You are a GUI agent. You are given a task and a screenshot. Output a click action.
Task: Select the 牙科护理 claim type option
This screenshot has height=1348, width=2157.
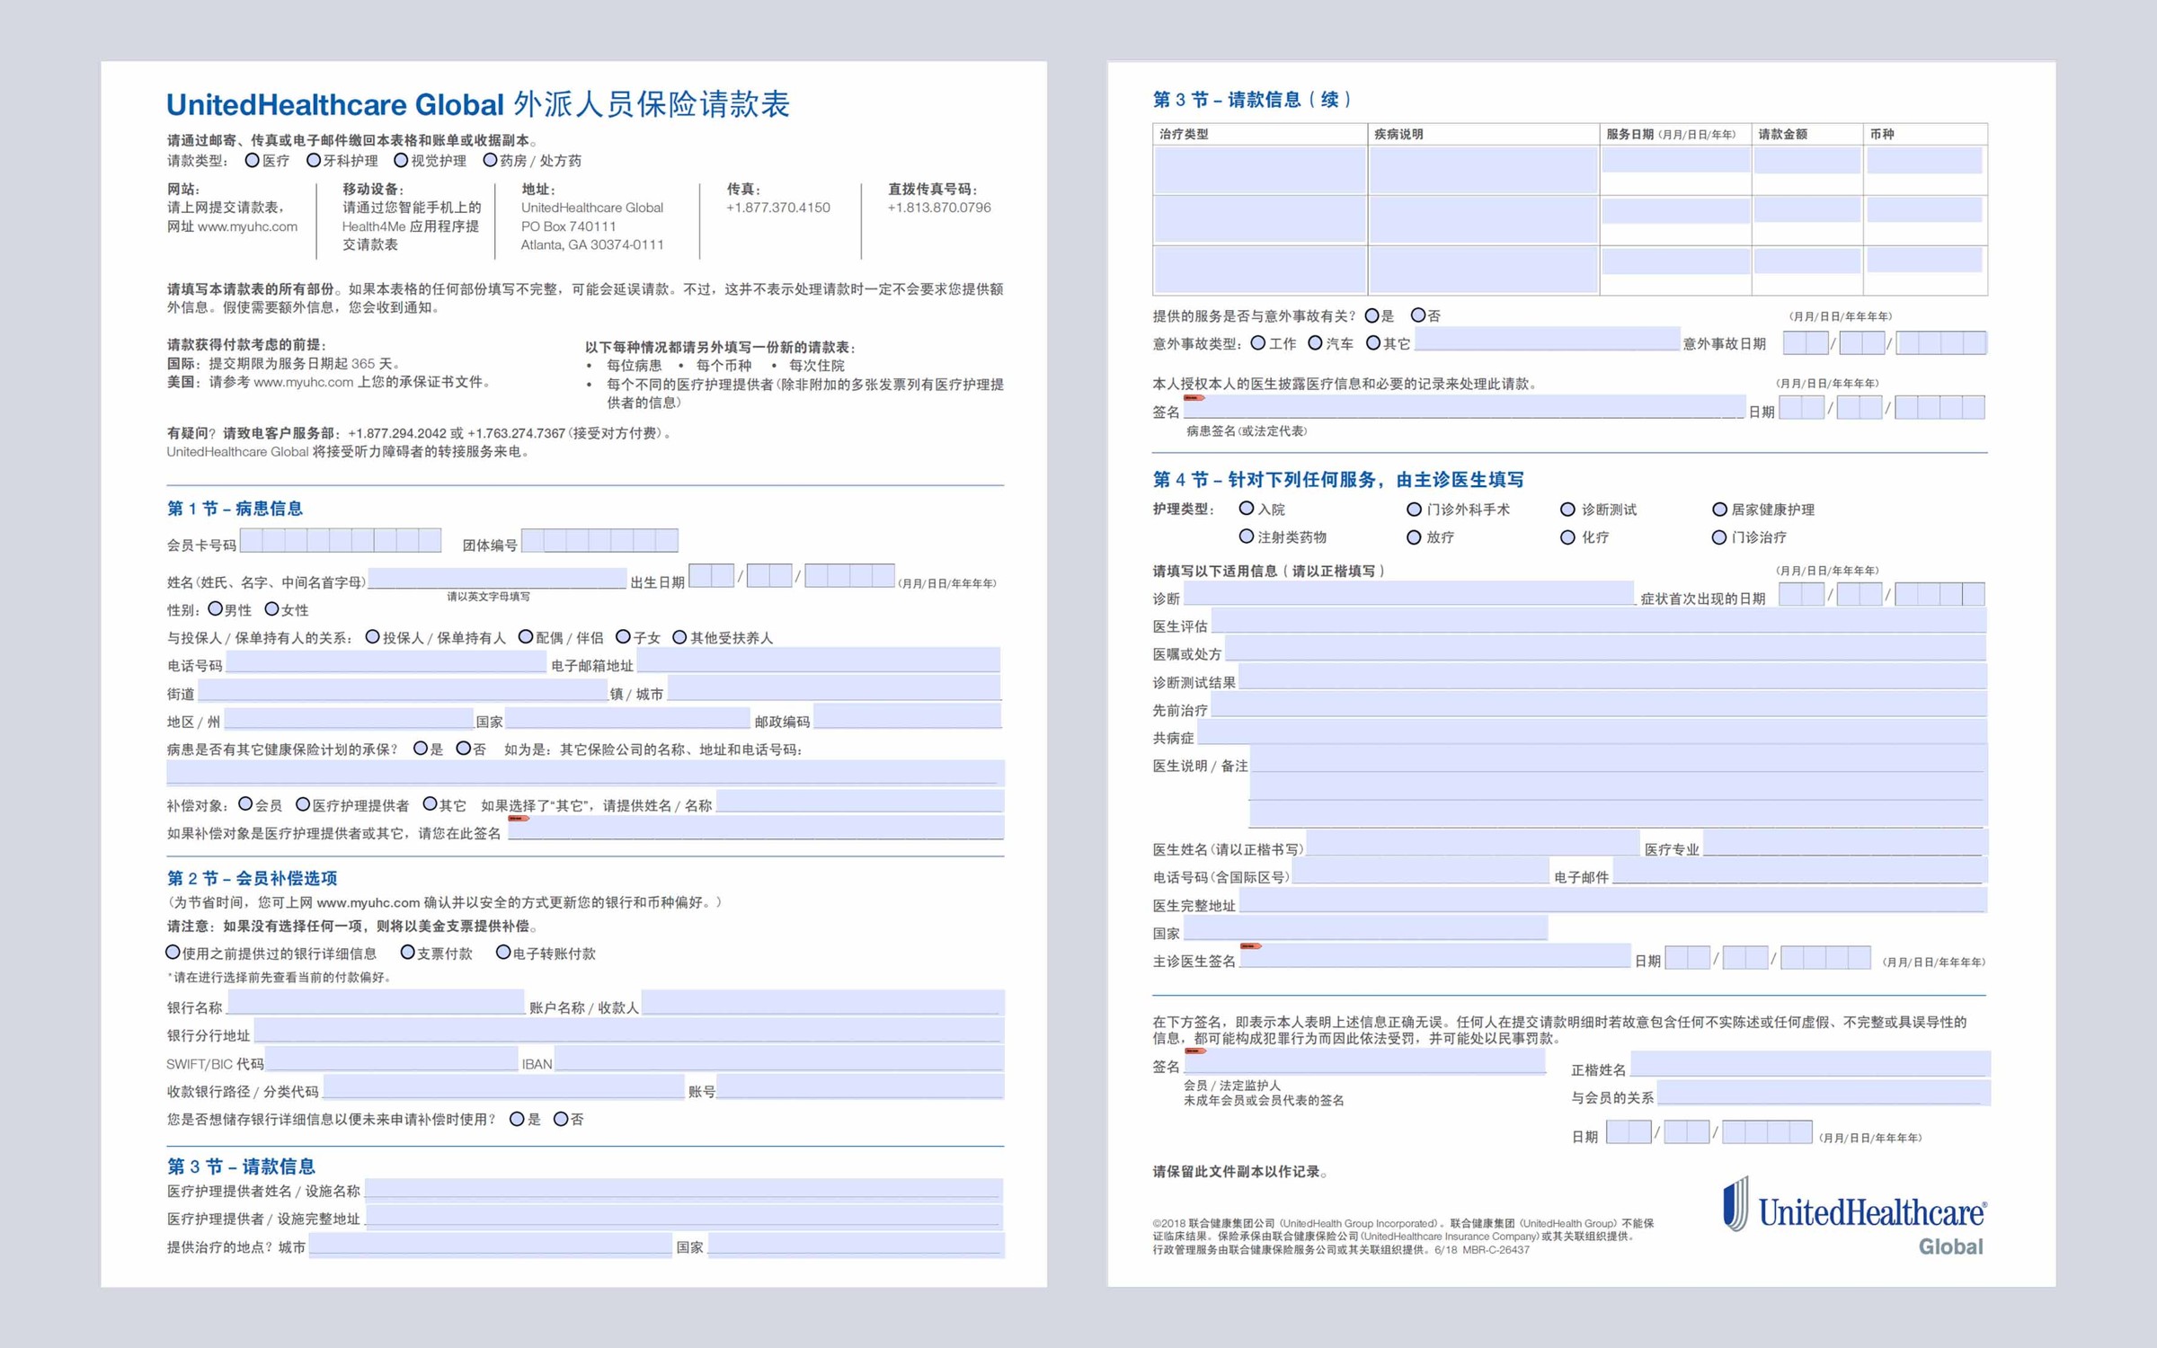tap(314, 160)
